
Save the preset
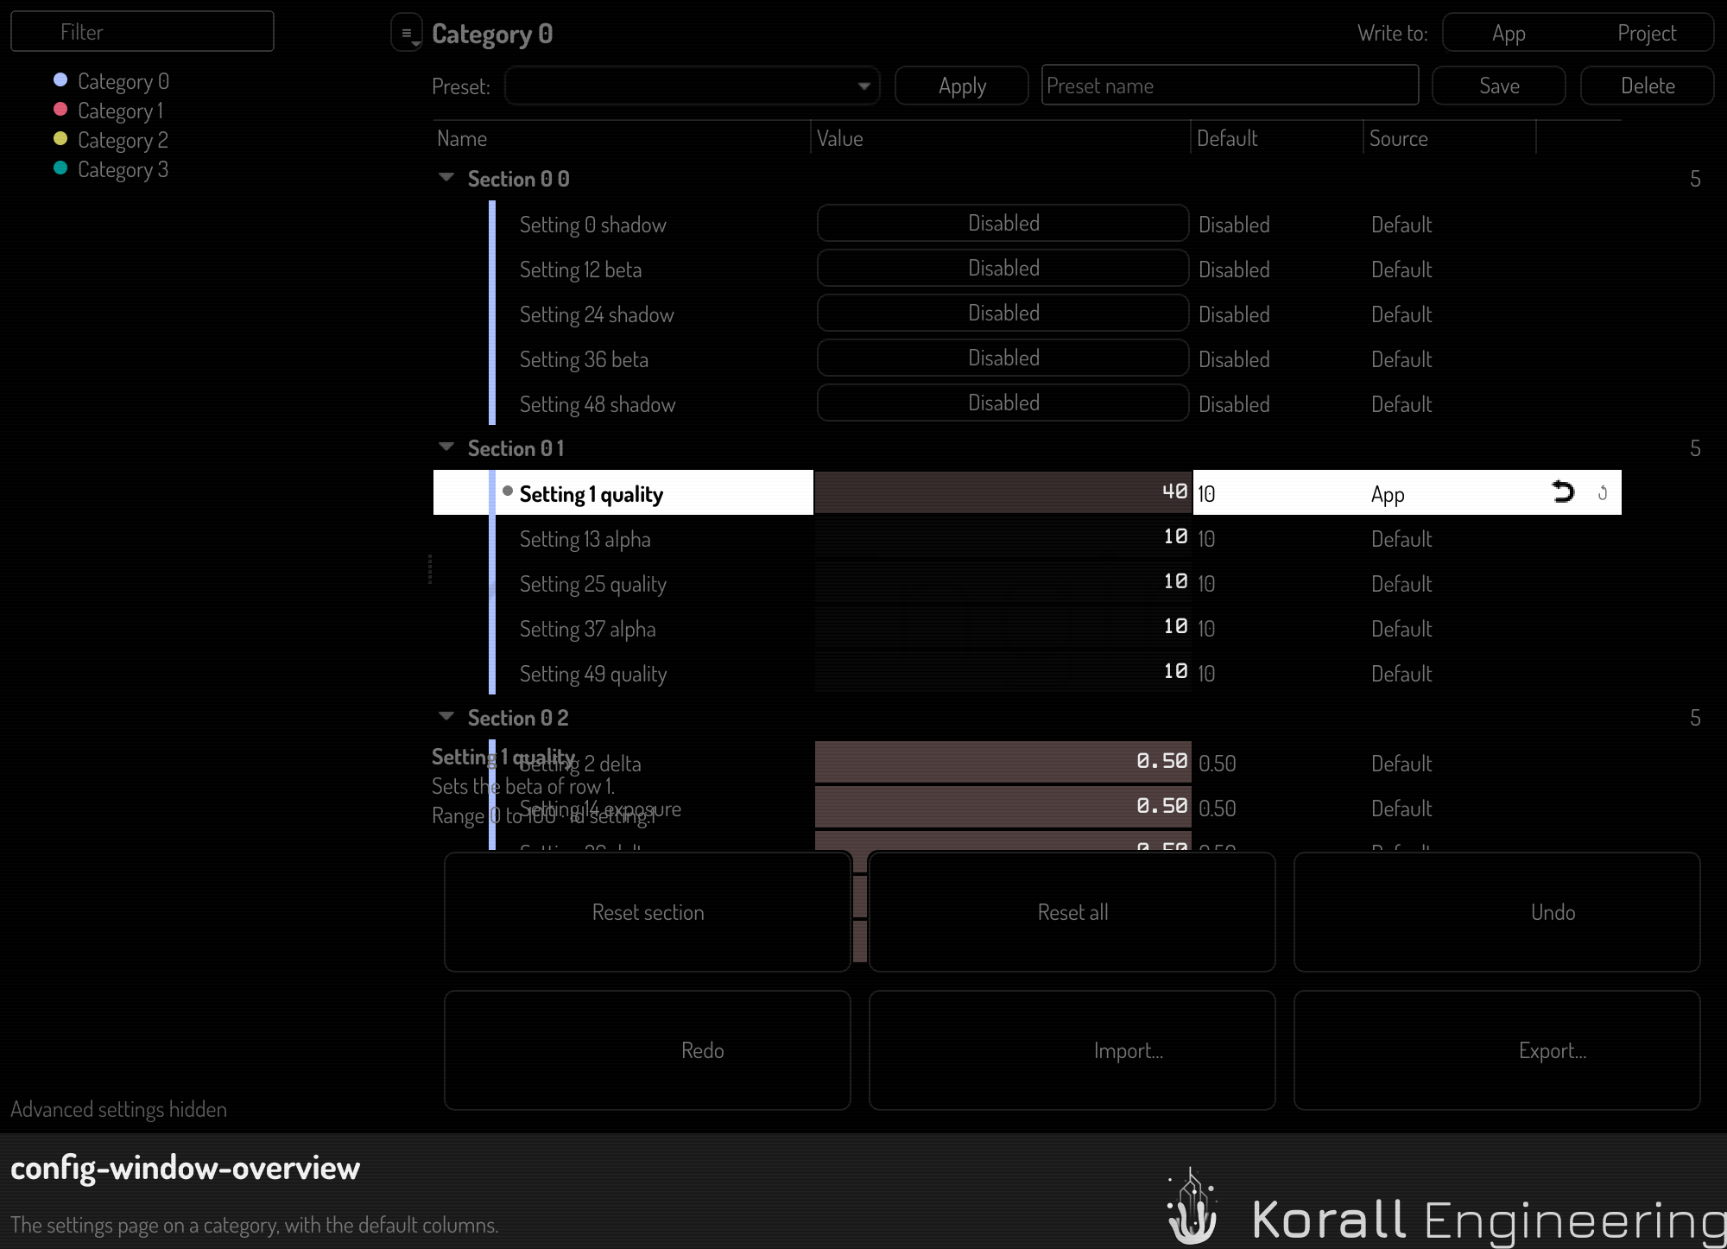click(1499, 86)
